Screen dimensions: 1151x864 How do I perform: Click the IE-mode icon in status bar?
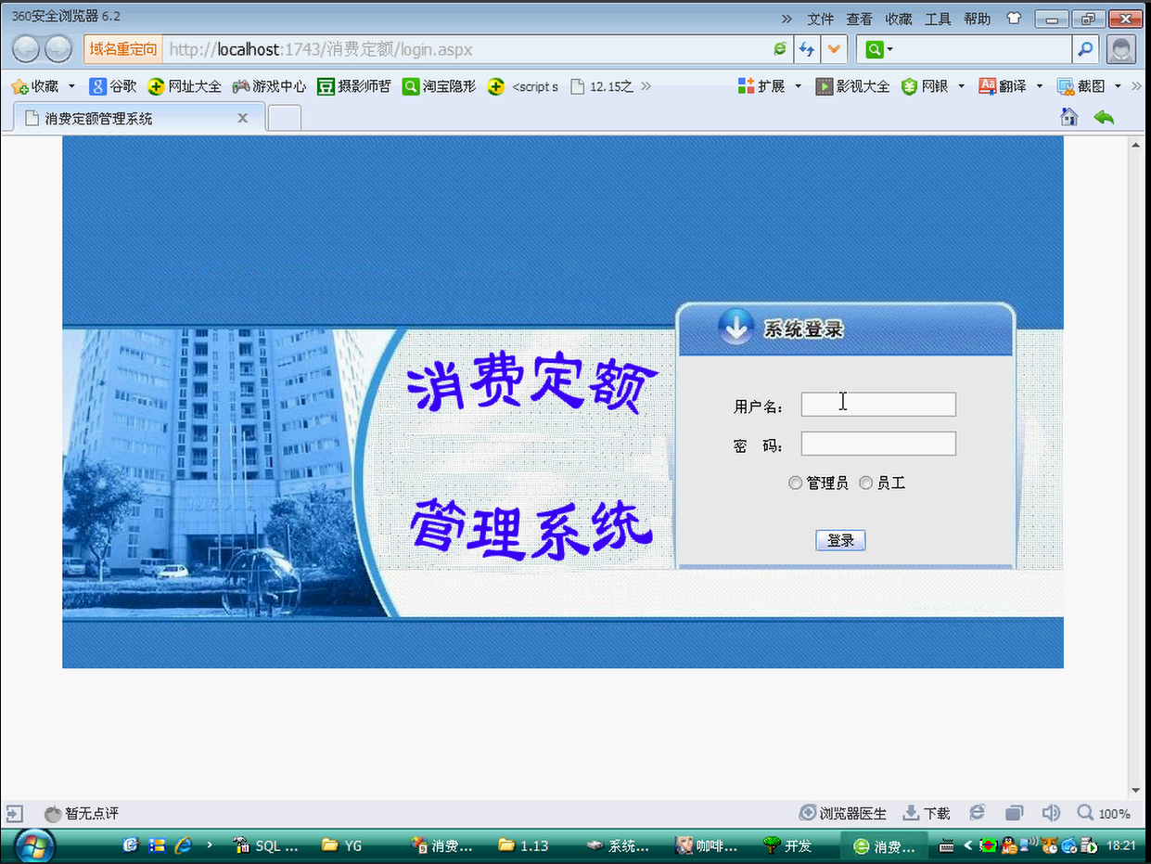coord(978,813)
